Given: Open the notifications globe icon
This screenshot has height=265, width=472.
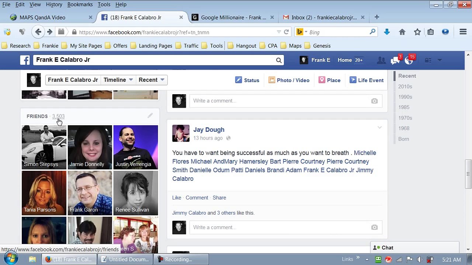Looking at the screenshot, I should [x=409, y=60].
